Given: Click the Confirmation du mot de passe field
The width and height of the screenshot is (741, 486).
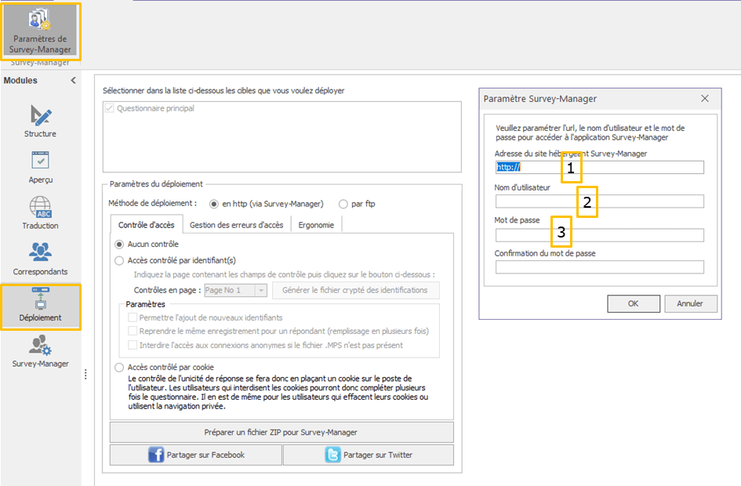Looking at the screenshot, I should coord(599,267).
